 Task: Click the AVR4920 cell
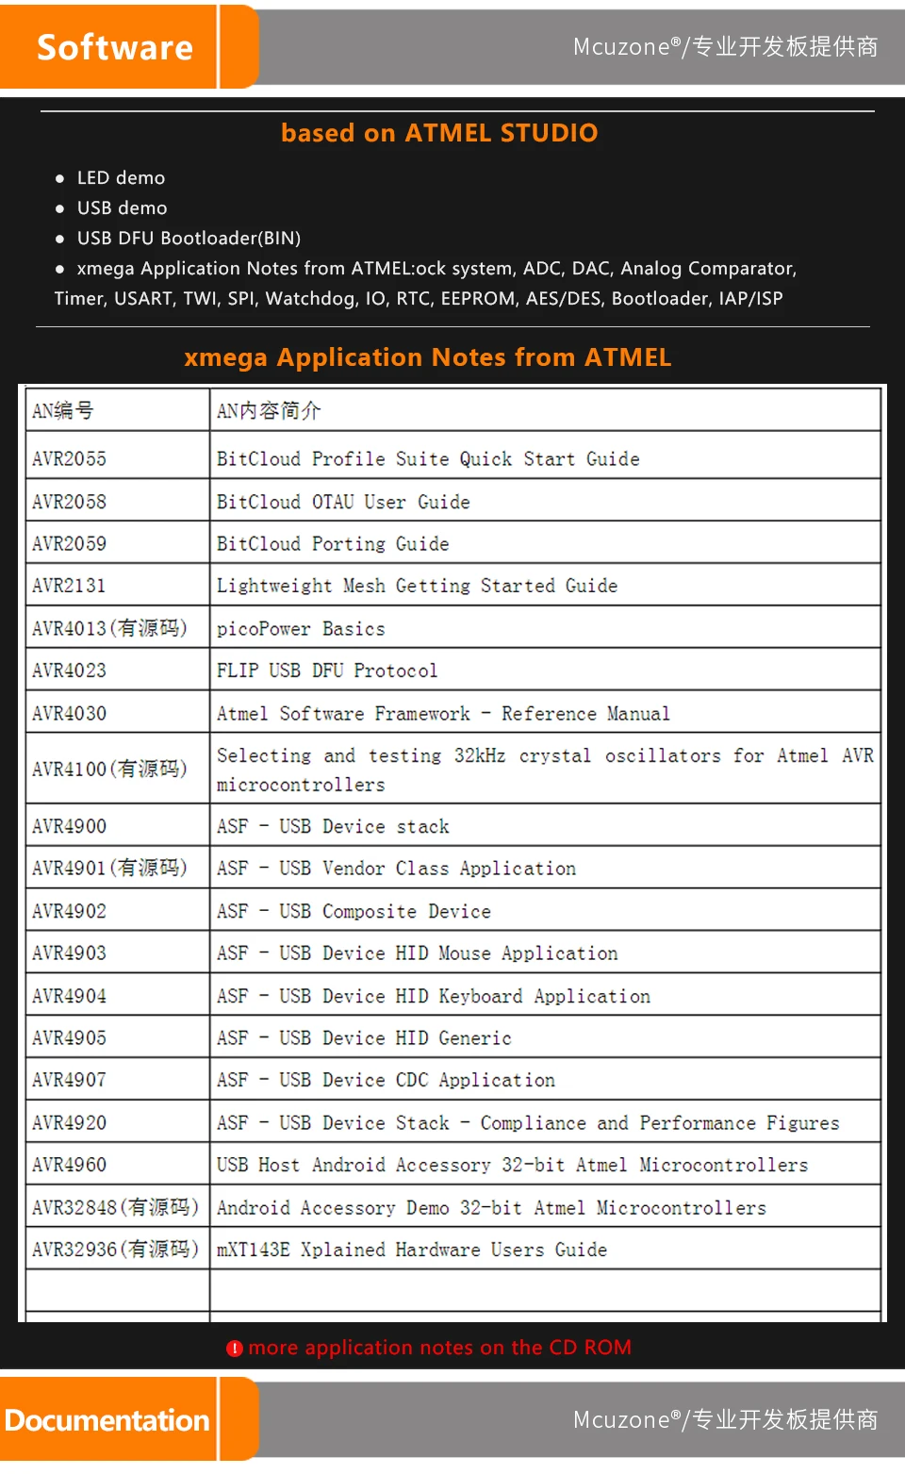click(x=118, y=1122)
